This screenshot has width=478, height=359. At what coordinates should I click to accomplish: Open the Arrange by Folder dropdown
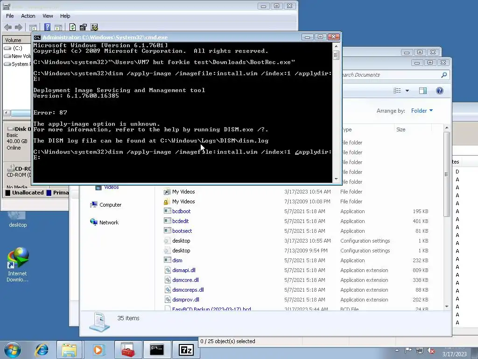pos(422,111)
